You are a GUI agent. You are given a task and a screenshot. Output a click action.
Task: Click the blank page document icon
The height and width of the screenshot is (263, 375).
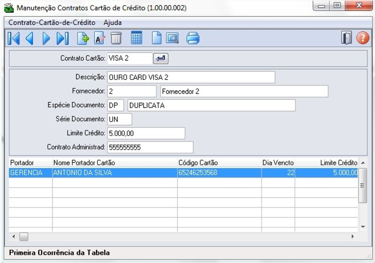click(x=157, y=38)
